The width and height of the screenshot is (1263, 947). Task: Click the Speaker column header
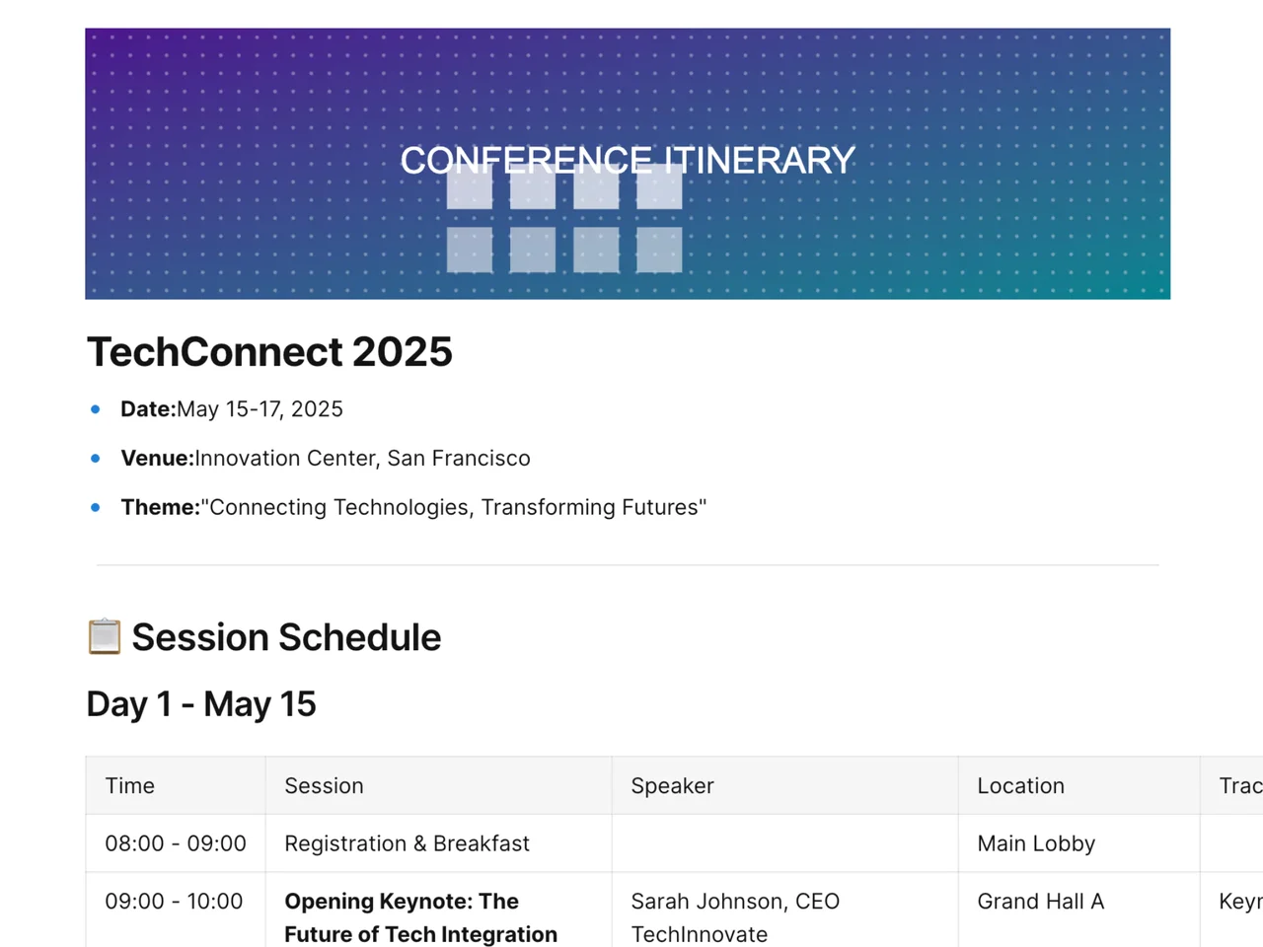672,786
